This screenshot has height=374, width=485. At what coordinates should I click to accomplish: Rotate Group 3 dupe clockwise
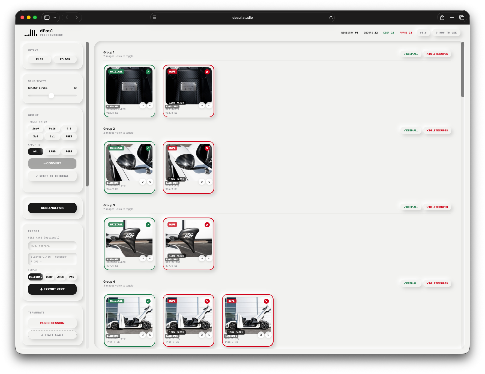click(x=209, y=258)
